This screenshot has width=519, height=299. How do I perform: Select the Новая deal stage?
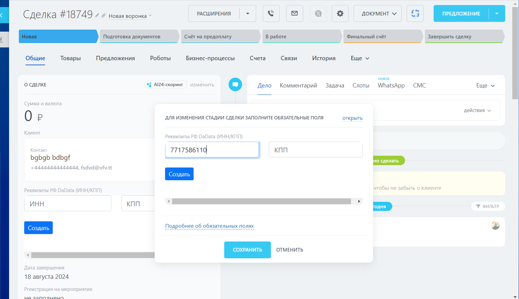[58, 36]
